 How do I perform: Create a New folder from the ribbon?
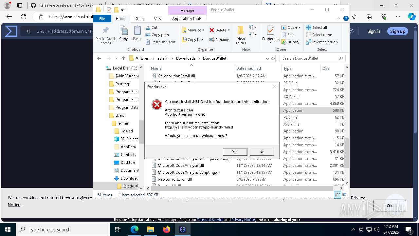point(241,35)
